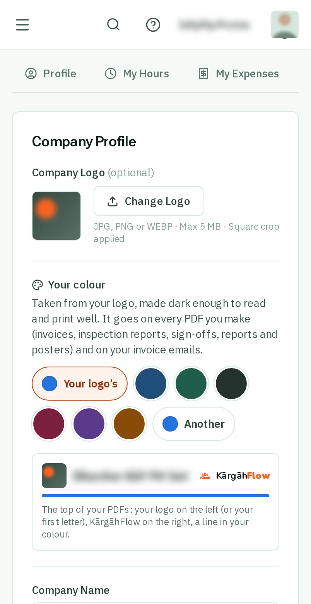Click the search magnifier icon

click(x=113, y=25)
